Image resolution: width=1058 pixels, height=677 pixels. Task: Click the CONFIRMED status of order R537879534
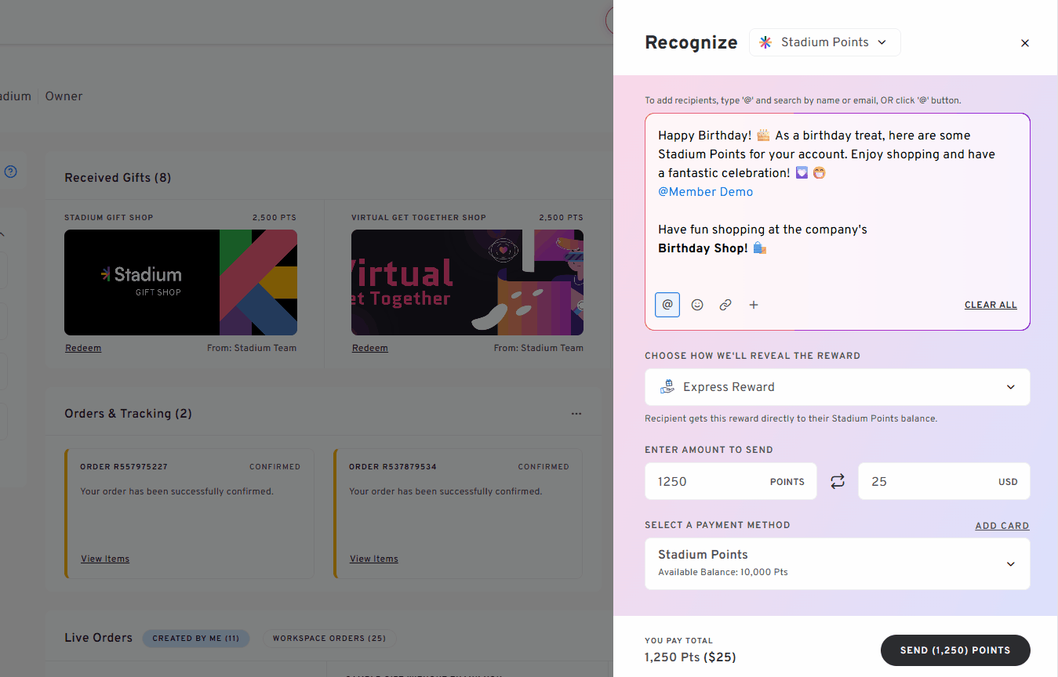(544, 467)
